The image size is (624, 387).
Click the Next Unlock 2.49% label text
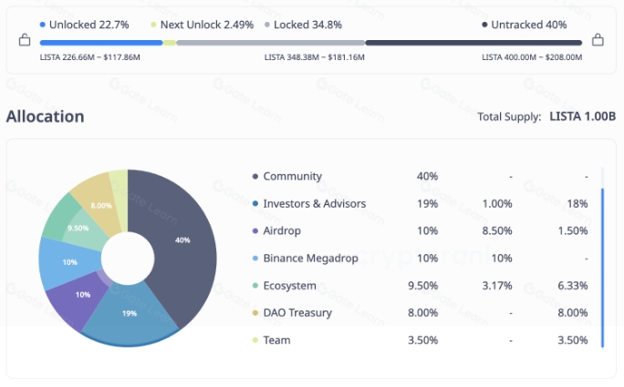coord(207,25)
